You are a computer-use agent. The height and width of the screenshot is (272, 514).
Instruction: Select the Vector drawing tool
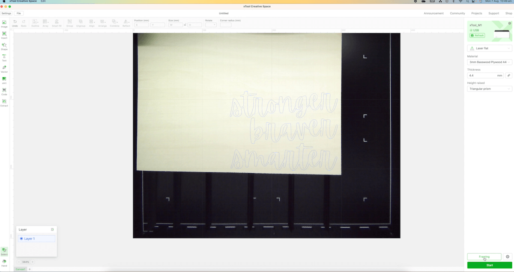(x=4, y=68)
